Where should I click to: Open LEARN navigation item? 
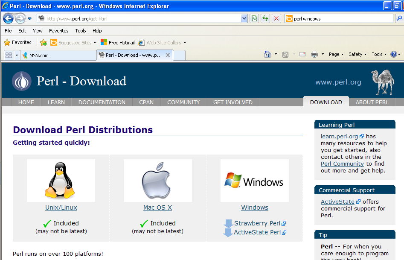point(56,102)
